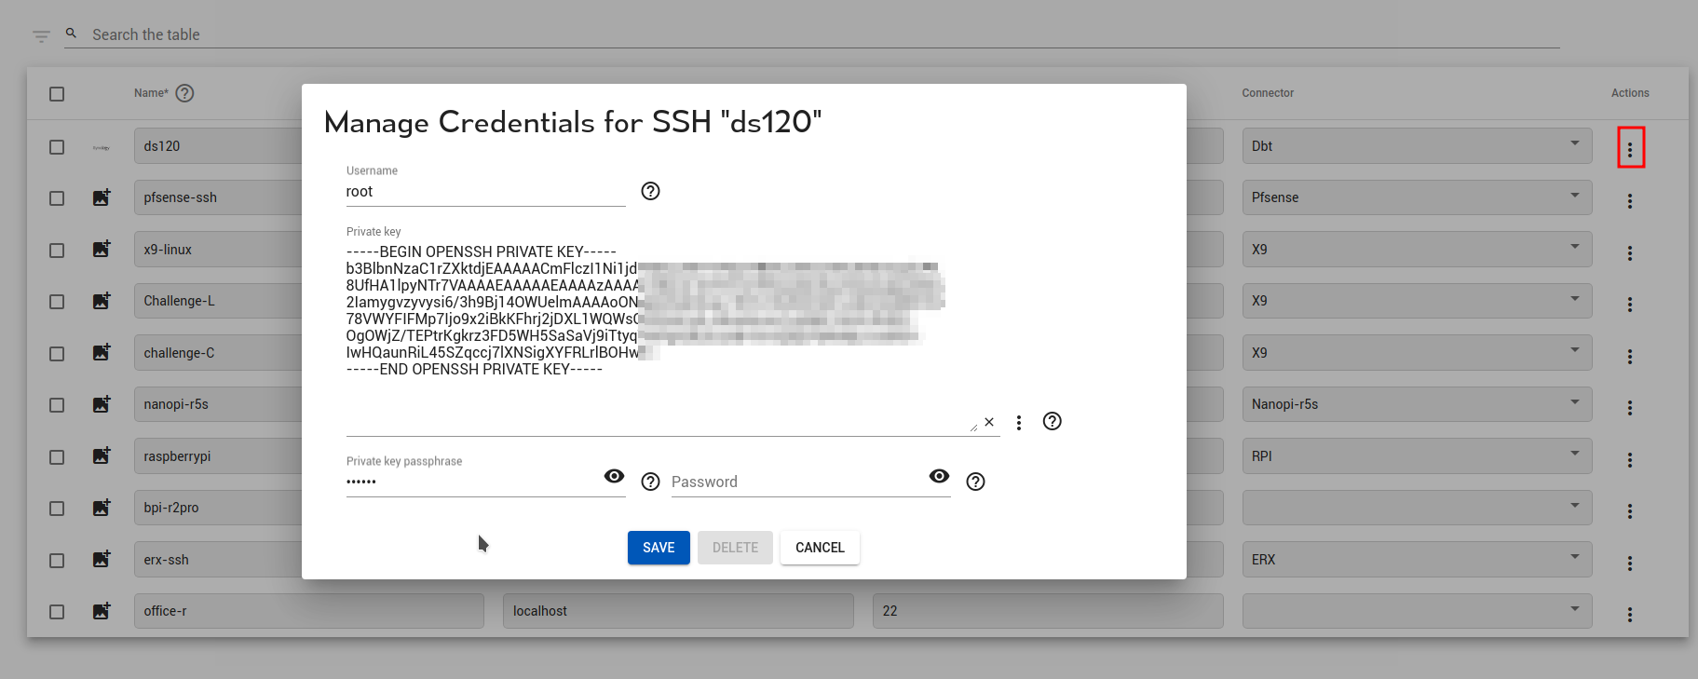
Task: Cancel the credentials dialog
Action: point(820,548)
